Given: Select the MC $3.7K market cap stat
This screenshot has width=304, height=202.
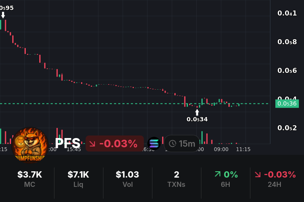Looking at the screenshot, I should coord(30,179).
